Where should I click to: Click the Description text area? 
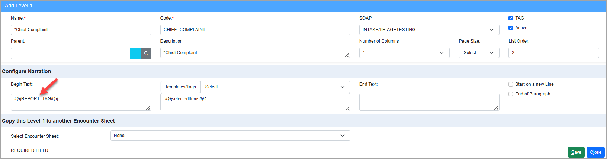tap(255, 53)
